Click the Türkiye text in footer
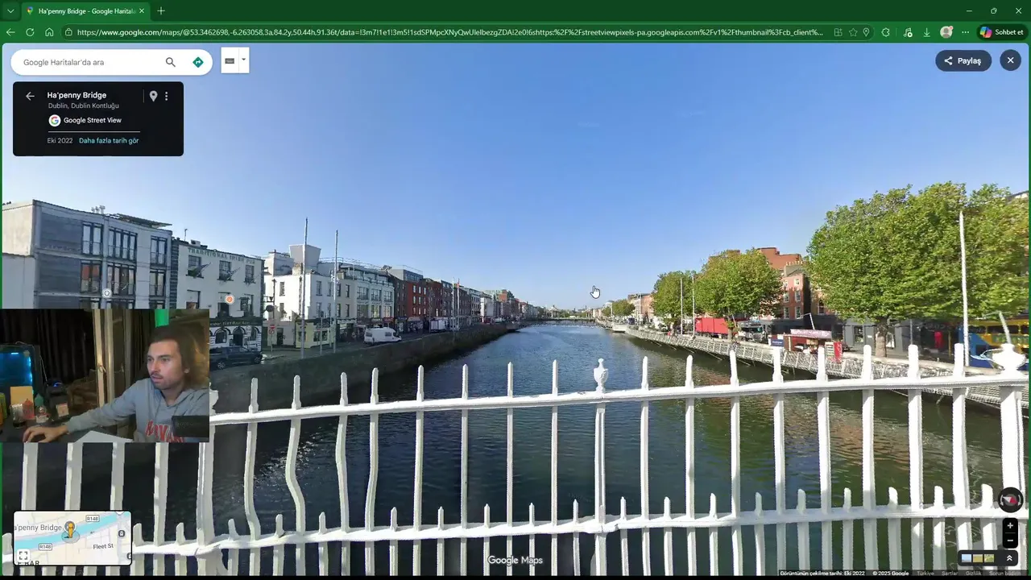The height and width of the screenshot is (580, 1031). tap(925, 574)
